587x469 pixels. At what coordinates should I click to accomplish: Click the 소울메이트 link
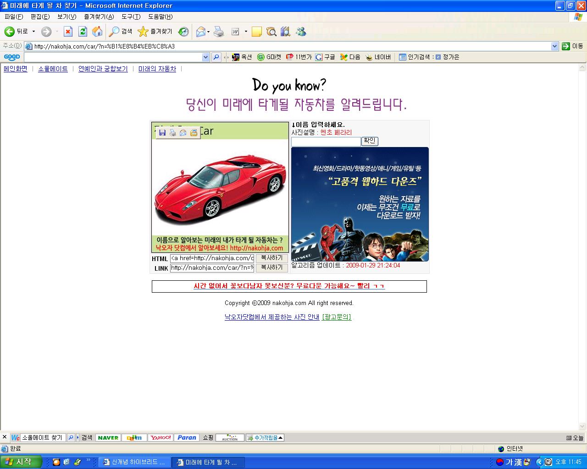53,69
